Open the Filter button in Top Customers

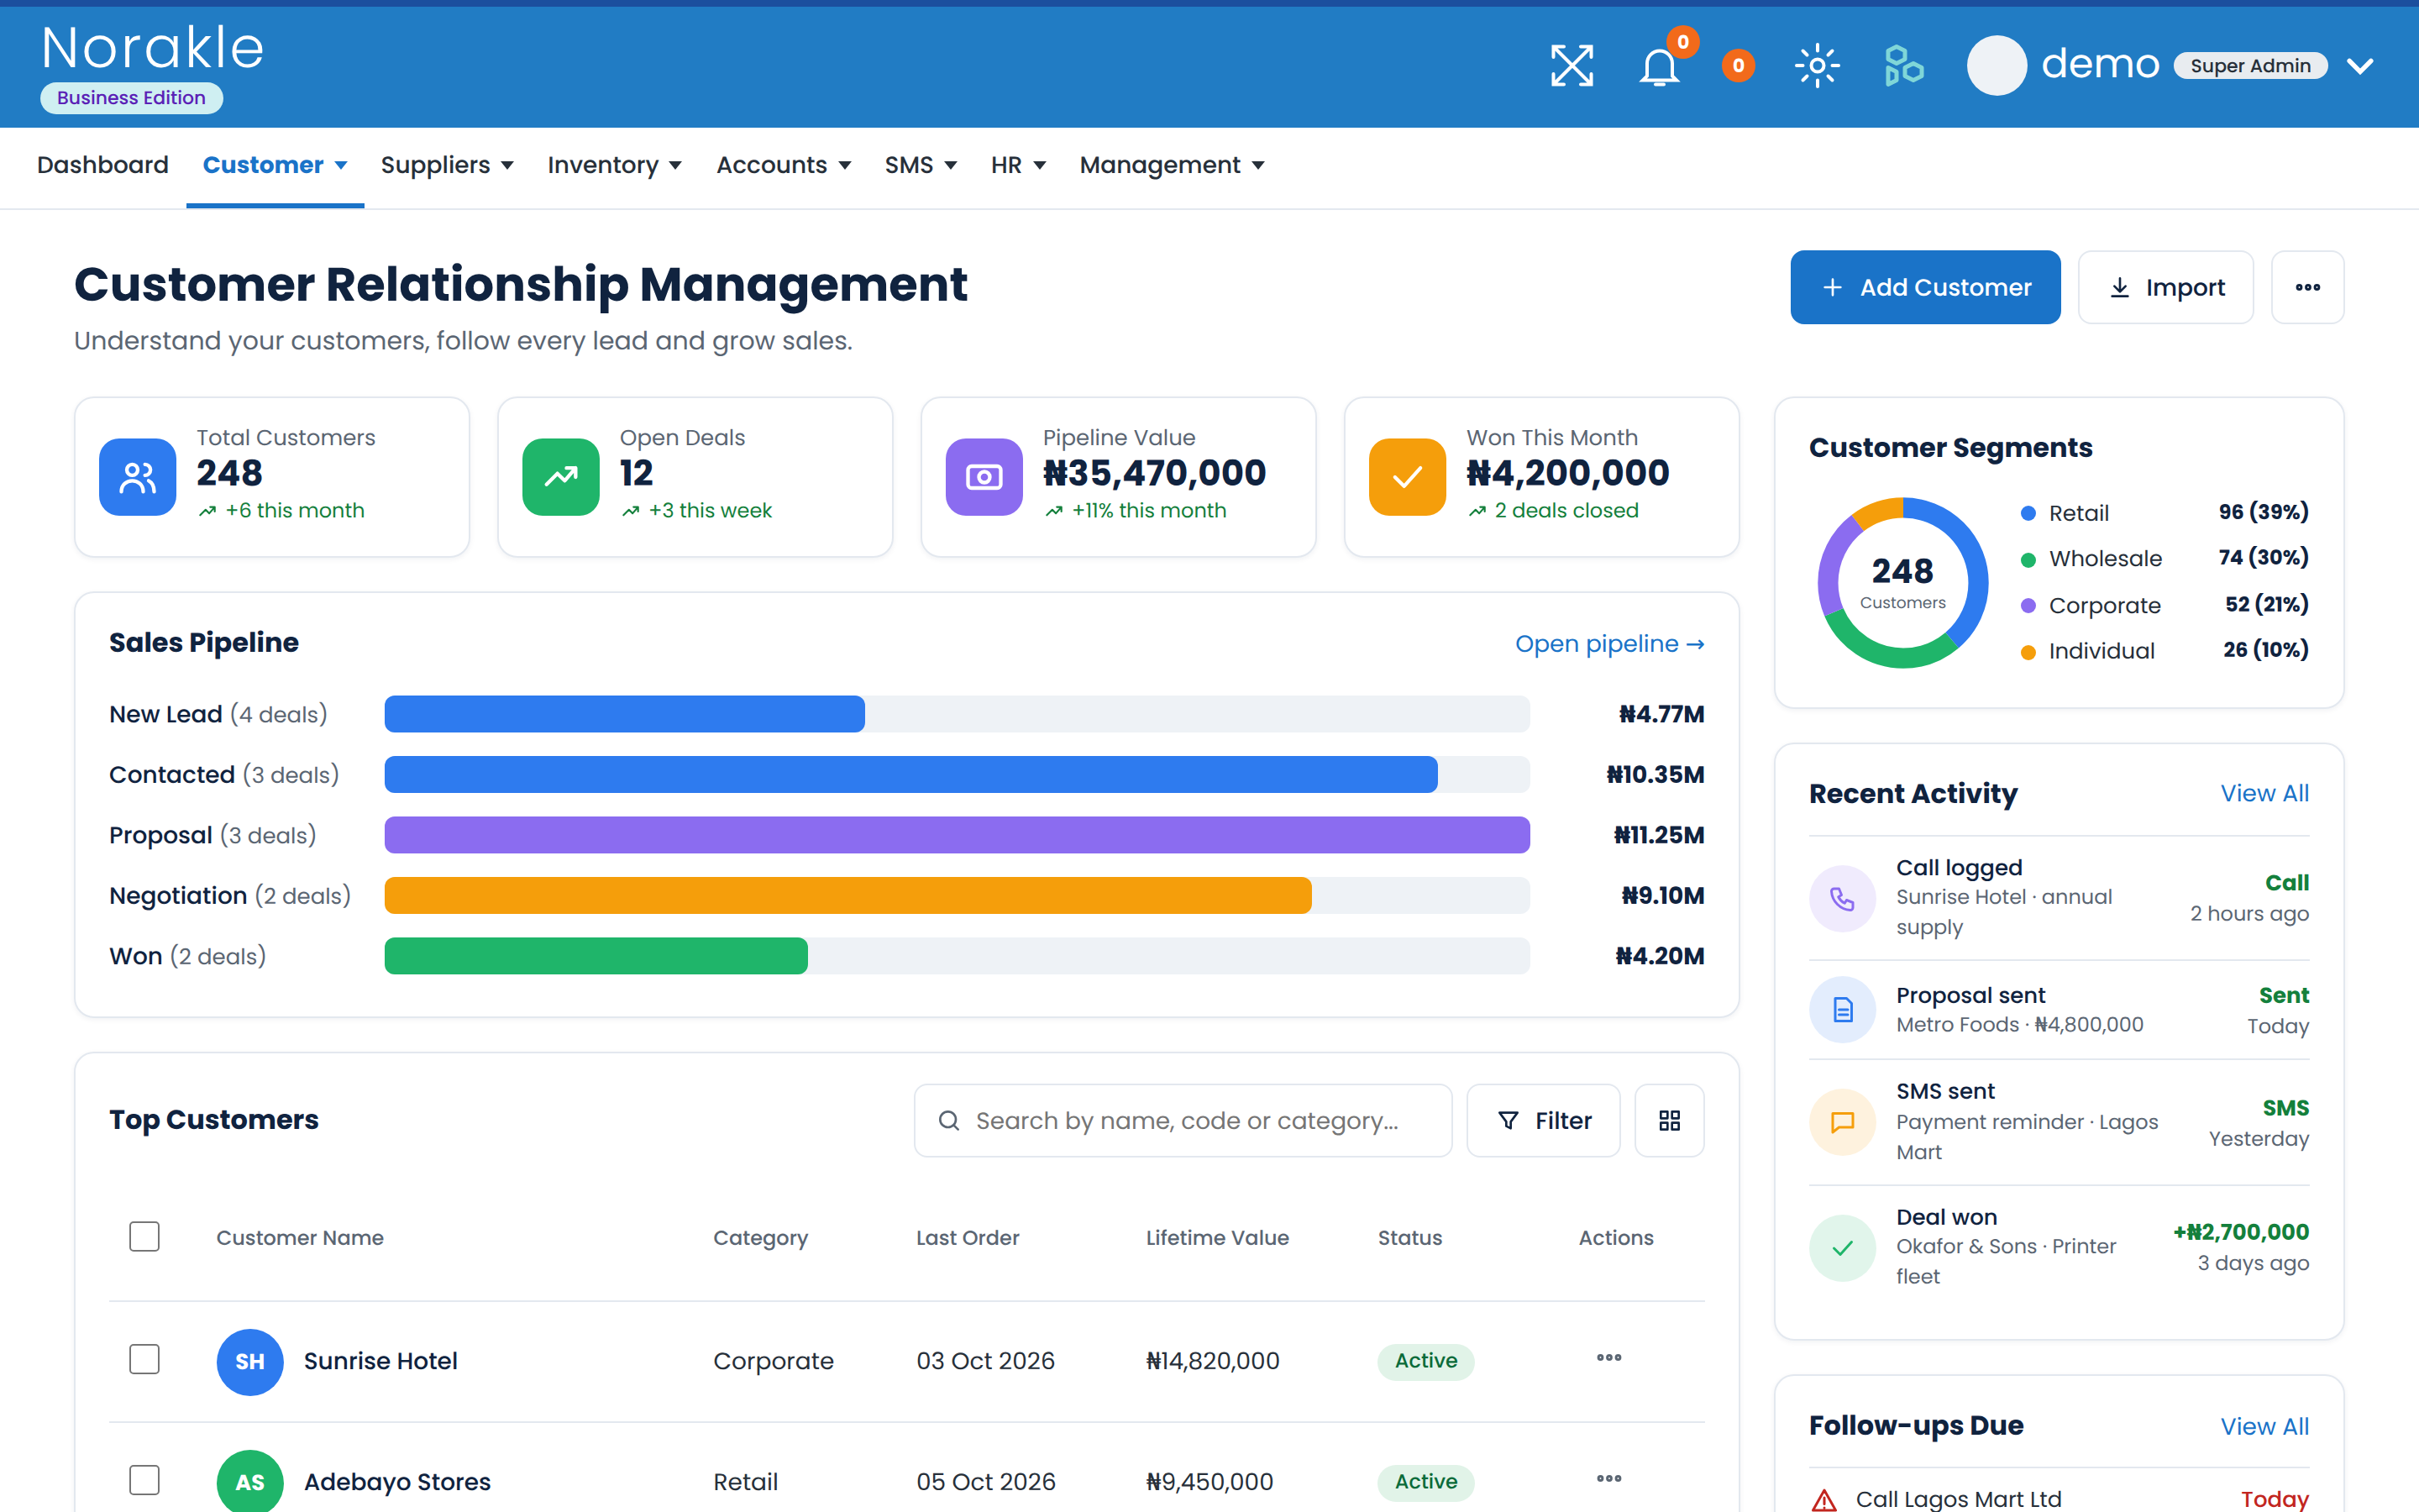[x=1543, y=1120]
